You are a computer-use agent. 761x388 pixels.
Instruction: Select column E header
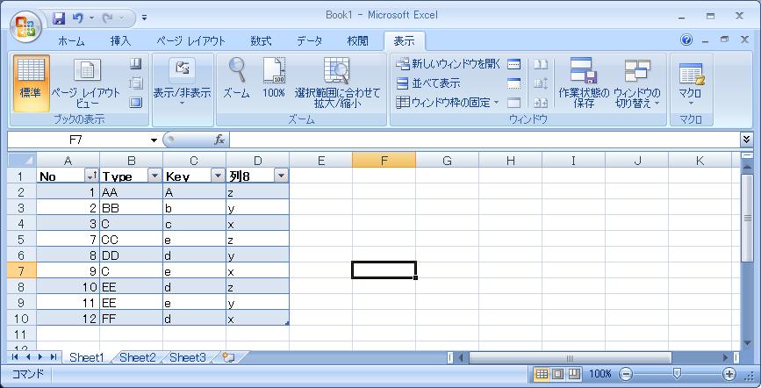pyautogui.click(x=320, y=161)
